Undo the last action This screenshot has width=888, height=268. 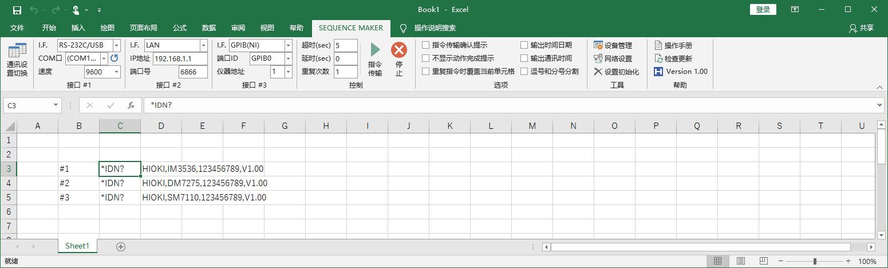coord(34,10)
